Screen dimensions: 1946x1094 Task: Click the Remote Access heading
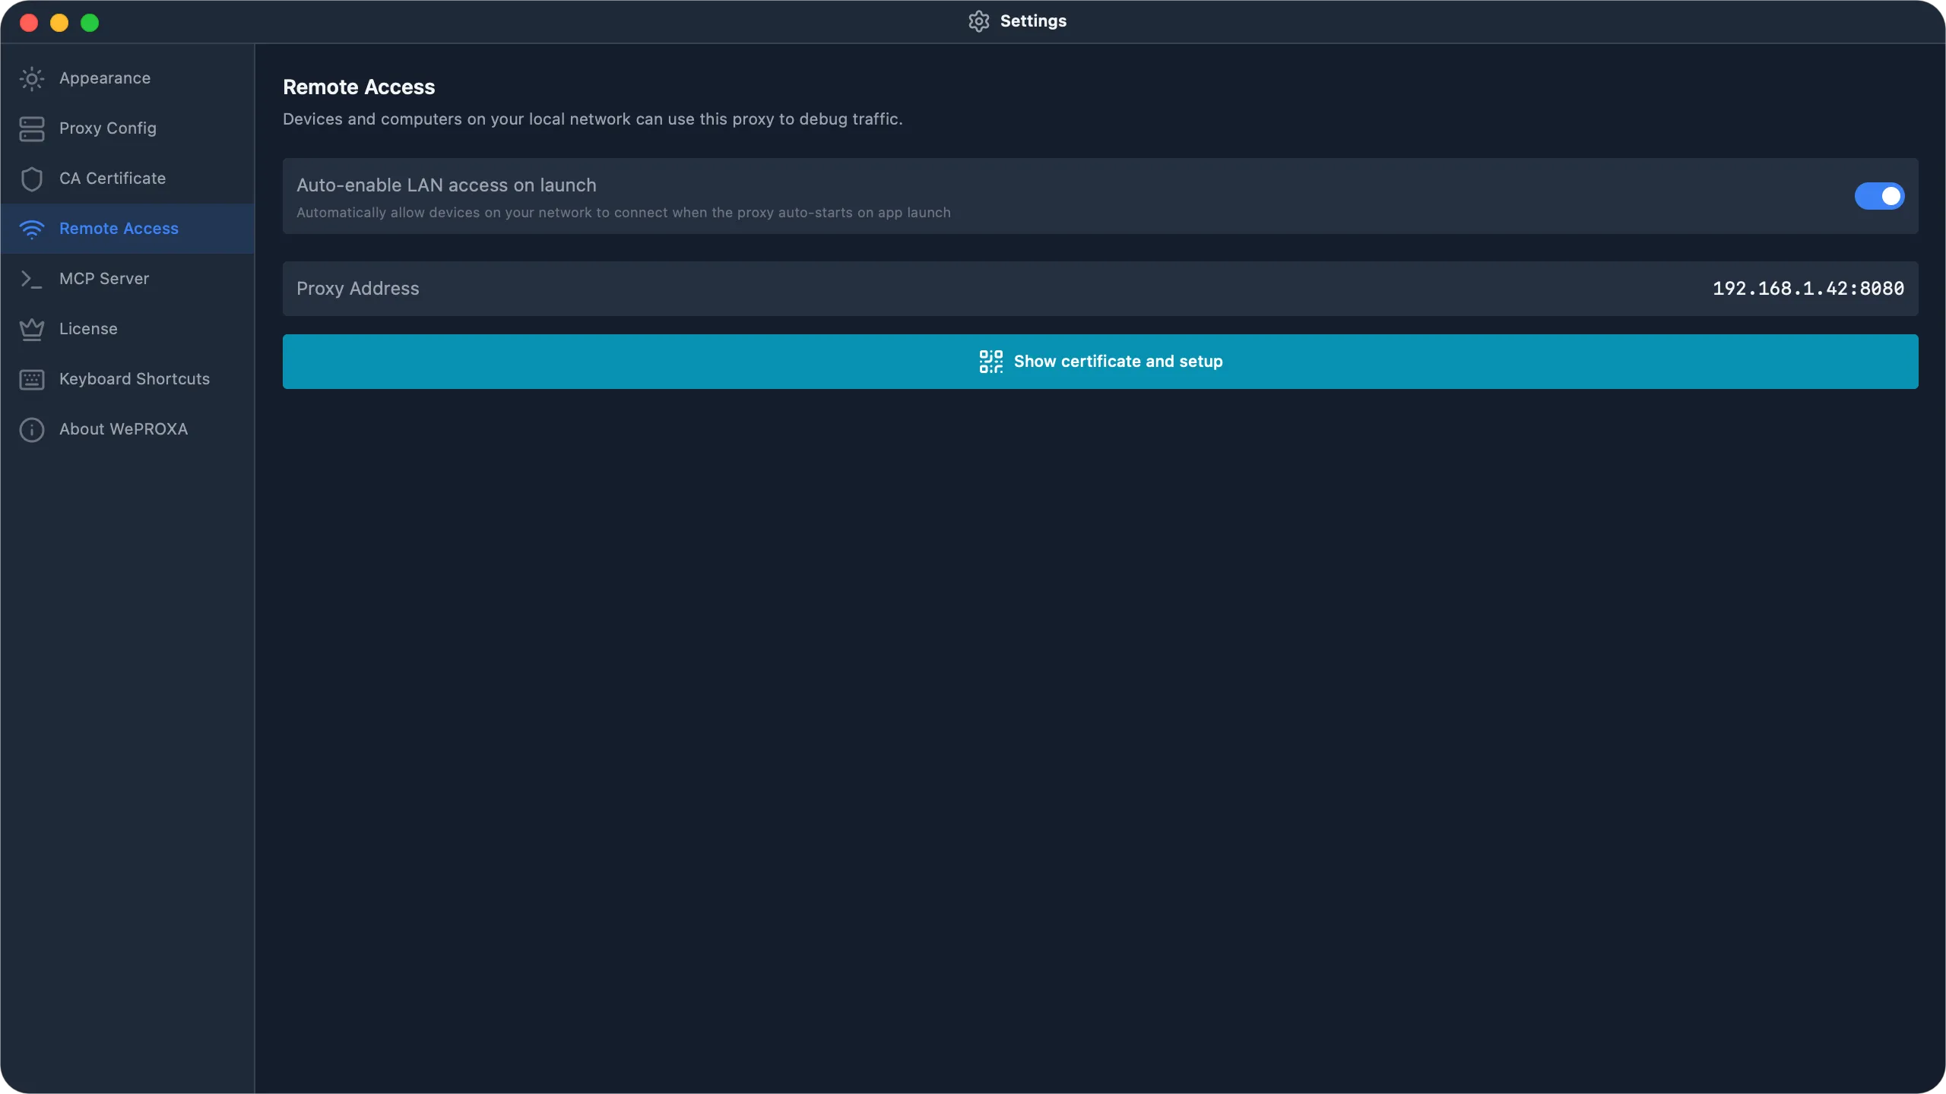click(359, 87)
